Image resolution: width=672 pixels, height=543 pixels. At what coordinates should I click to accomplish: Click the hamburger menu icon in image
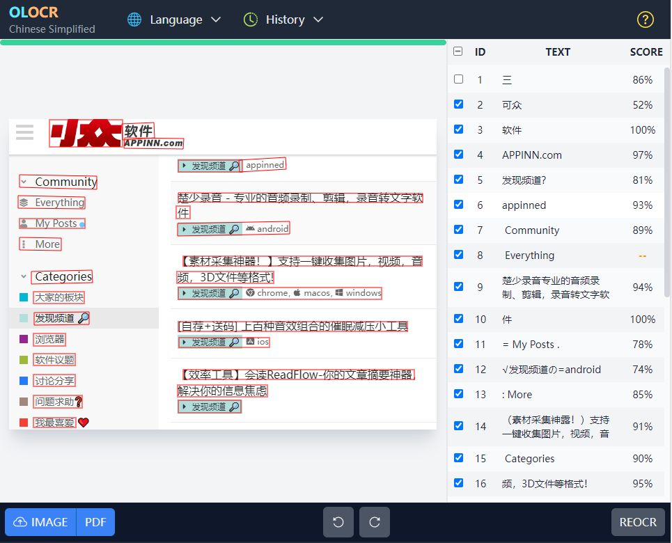[25, 132]
